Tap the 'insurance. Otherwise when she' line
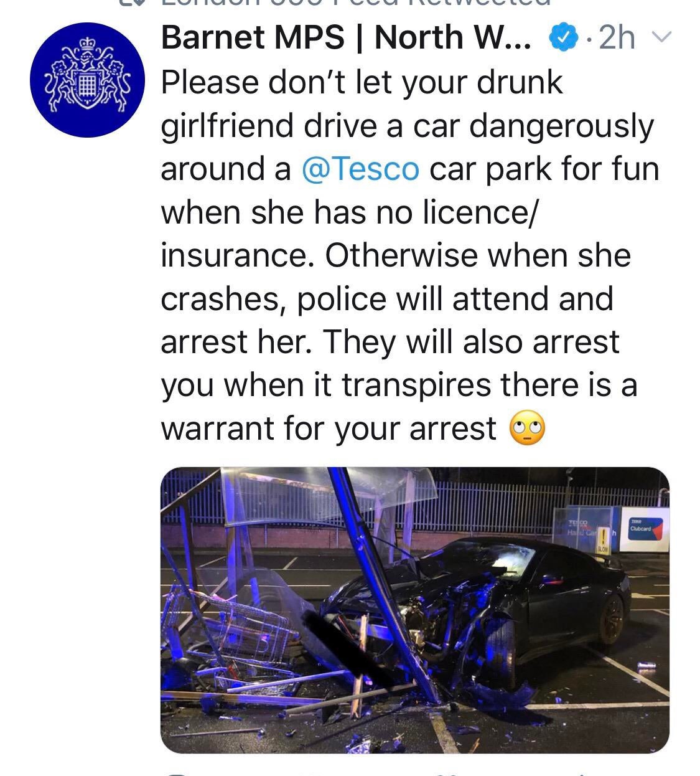This screenshot has height=776, width=700. 396,255
